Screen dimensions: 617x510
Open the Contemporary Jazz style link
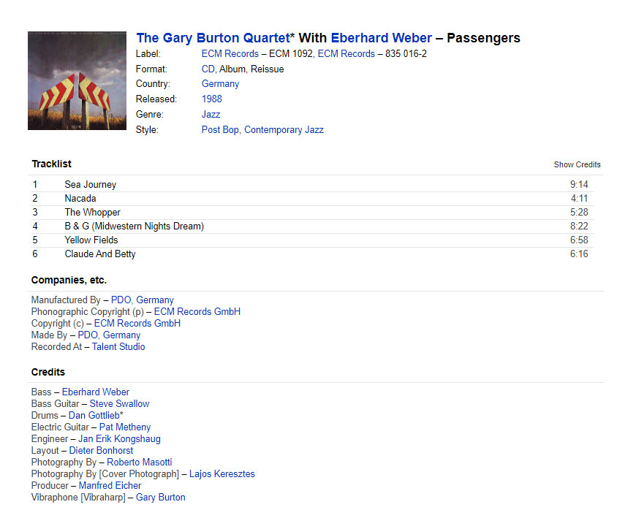(x=284, y=130)
